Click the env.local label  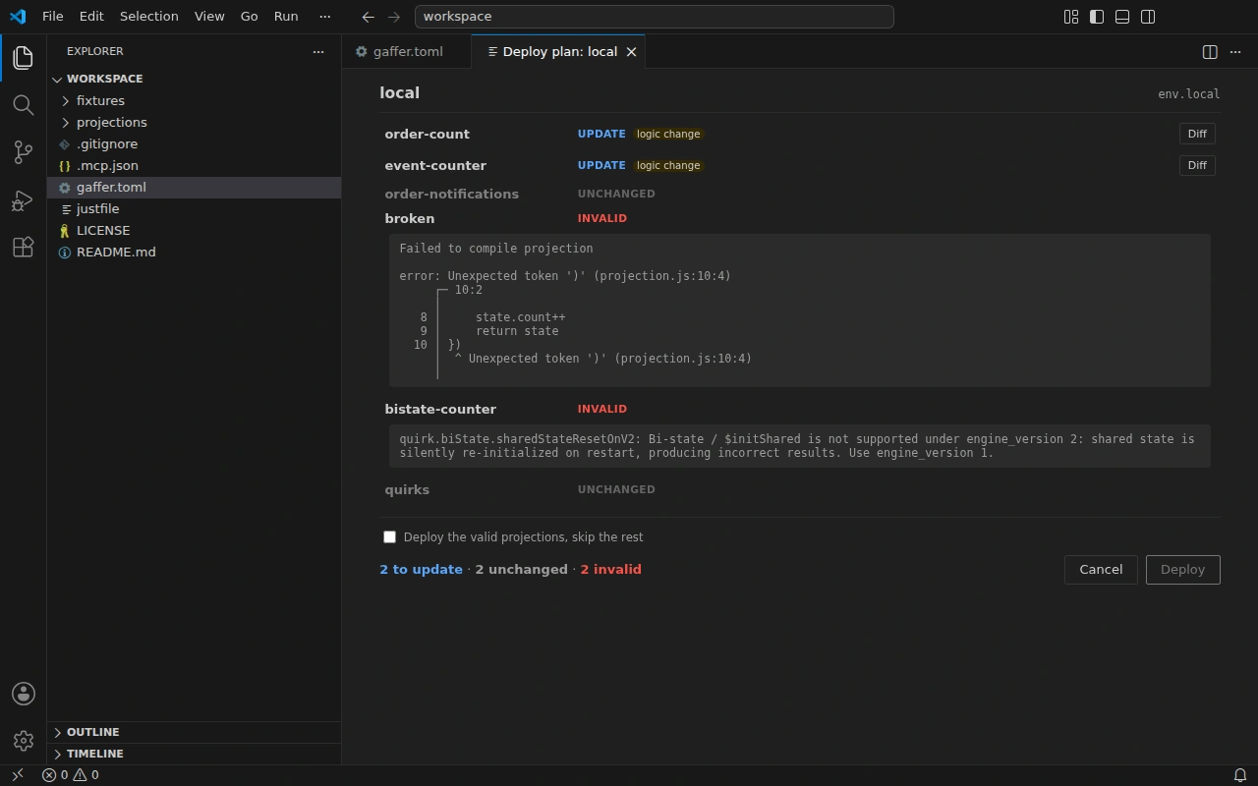(1188, 94)
